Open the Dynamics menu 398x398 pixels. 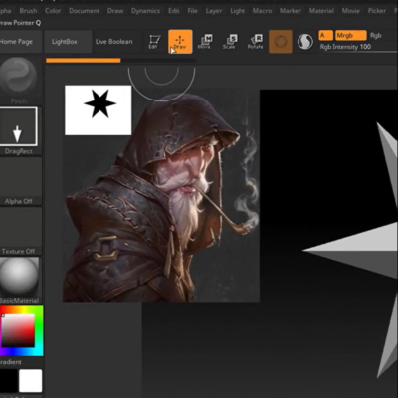tap(145, 11)
